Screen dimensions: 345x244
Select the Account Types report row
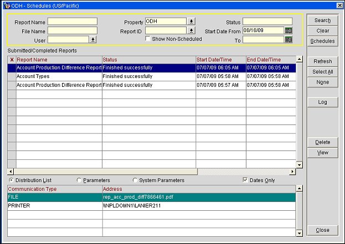pos(58,76)
